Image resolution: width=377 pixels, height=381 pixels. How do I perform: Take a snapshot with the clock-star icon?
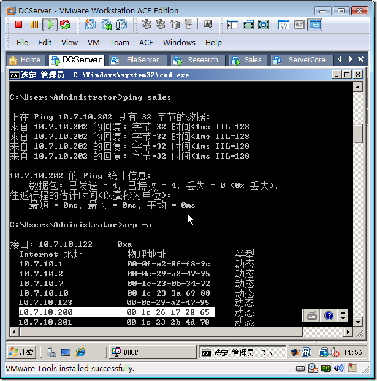[x=90, y=25]
